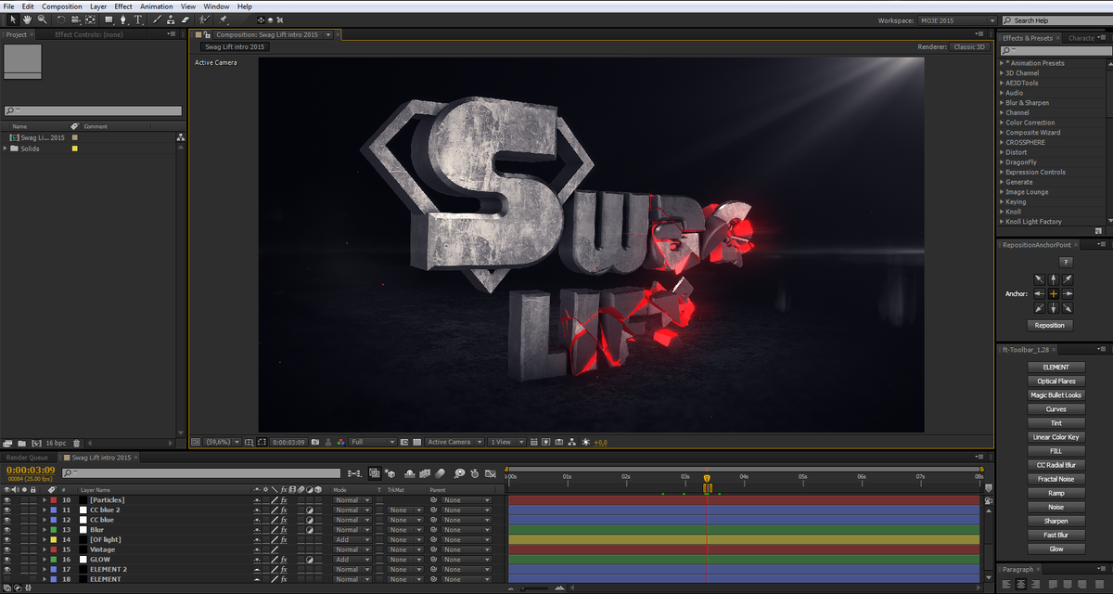Screen dimensions: 1113x594
Task: Open the 1 View layout dropdown
Action: (506, 442)
